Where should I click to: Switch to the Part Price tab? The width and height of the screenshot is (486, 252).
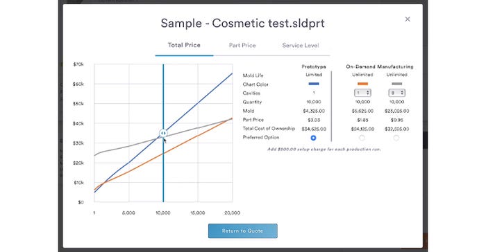point(242,46)
